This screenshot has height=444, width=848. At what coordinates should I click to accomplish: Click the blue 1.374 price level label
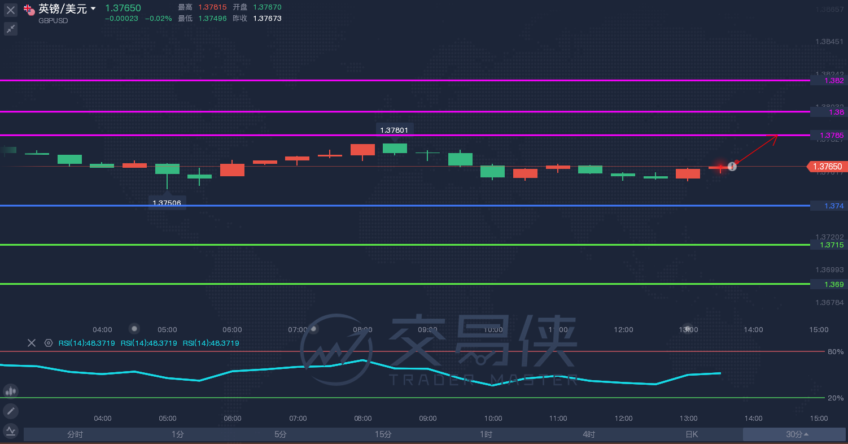tap(831, 206)
